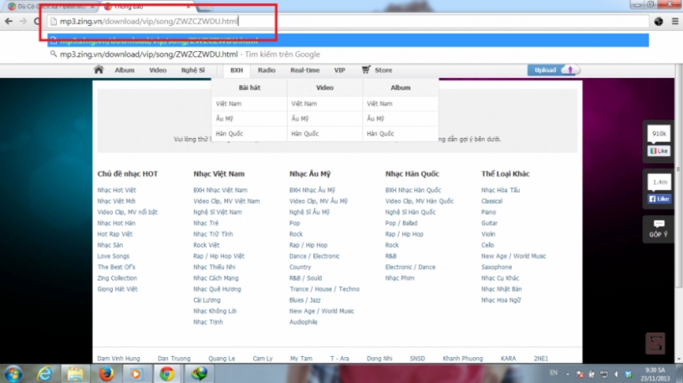Image resolution: width=683 pixels, height=383 pixels.
Task: Open Nhạc Hot Việt link
Action: [x=117, y=190]
